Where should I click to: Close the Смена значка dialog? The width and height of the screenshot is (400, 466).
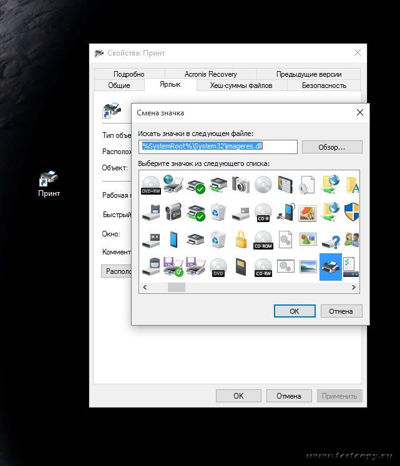359,113
